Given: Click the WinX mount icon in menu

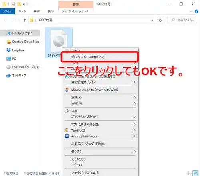Looking at the screenshot, I should 67,90.
